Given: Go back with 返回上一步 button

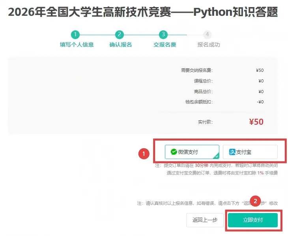Looking at the screenshot, I should [205, 220].
